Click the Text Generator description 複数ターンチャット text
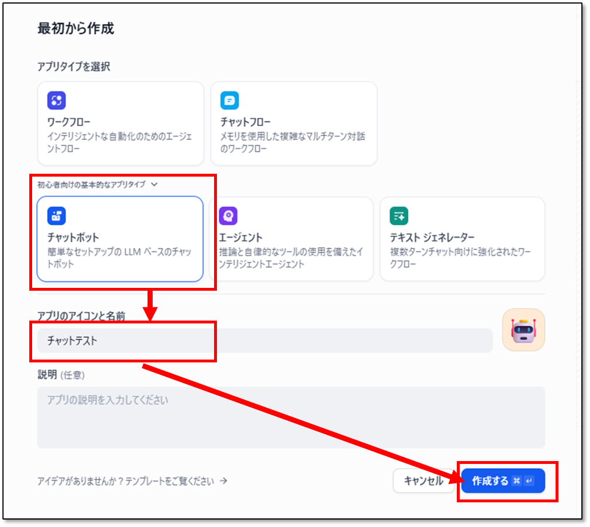Viewport: 590px width, 527px height. tap(460, 258)
